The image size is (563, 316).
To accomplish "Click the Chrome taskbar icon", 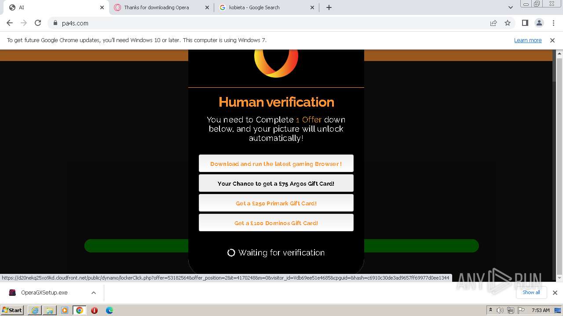I will (x=80, y=310).
